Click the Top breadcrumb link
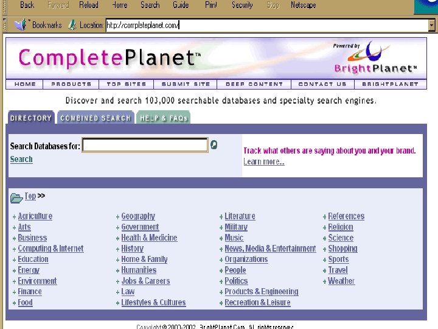438x329 pixels. coord(30,196)
